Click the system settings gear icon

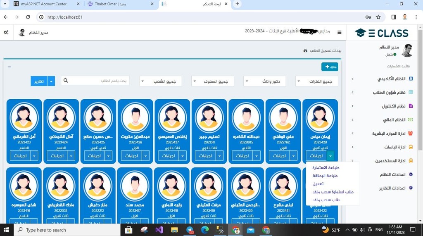(x=411, y=174)
